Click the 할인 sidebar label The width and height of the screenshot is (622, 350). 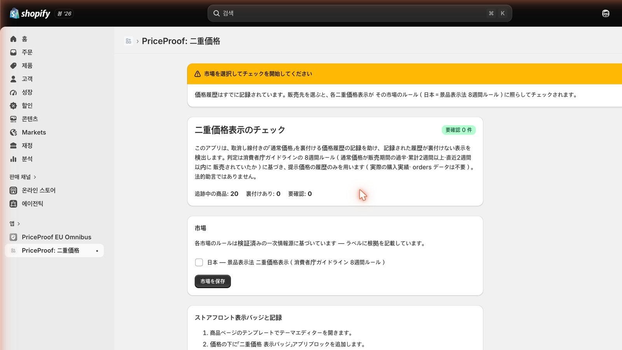click(27, 105)
